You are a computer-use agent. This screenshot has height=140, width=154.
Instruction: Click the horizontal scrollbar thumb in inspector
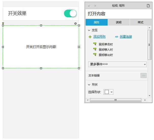pyautogui.click(x=116, y=100)
